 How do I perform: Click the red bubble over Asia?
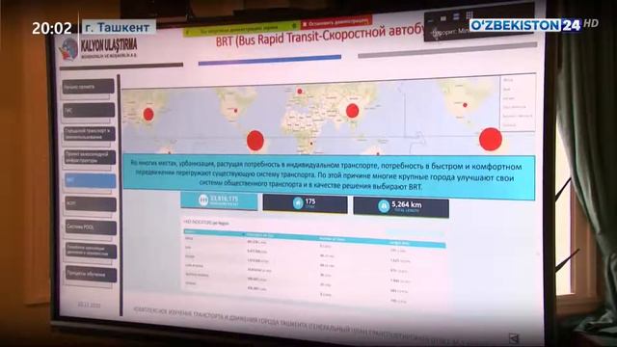coord(353,112)
